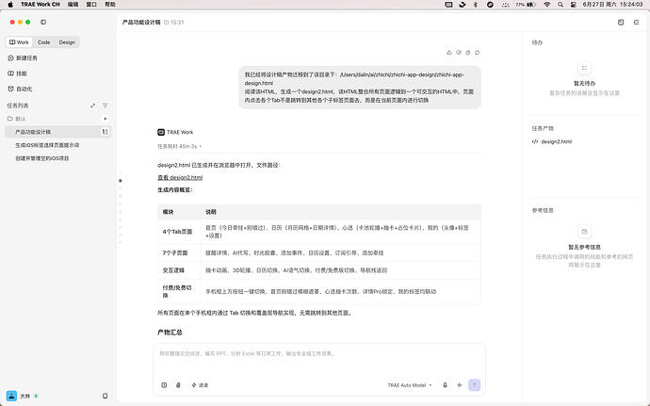Give a thumbs up to the response

(x=449, y=53)
